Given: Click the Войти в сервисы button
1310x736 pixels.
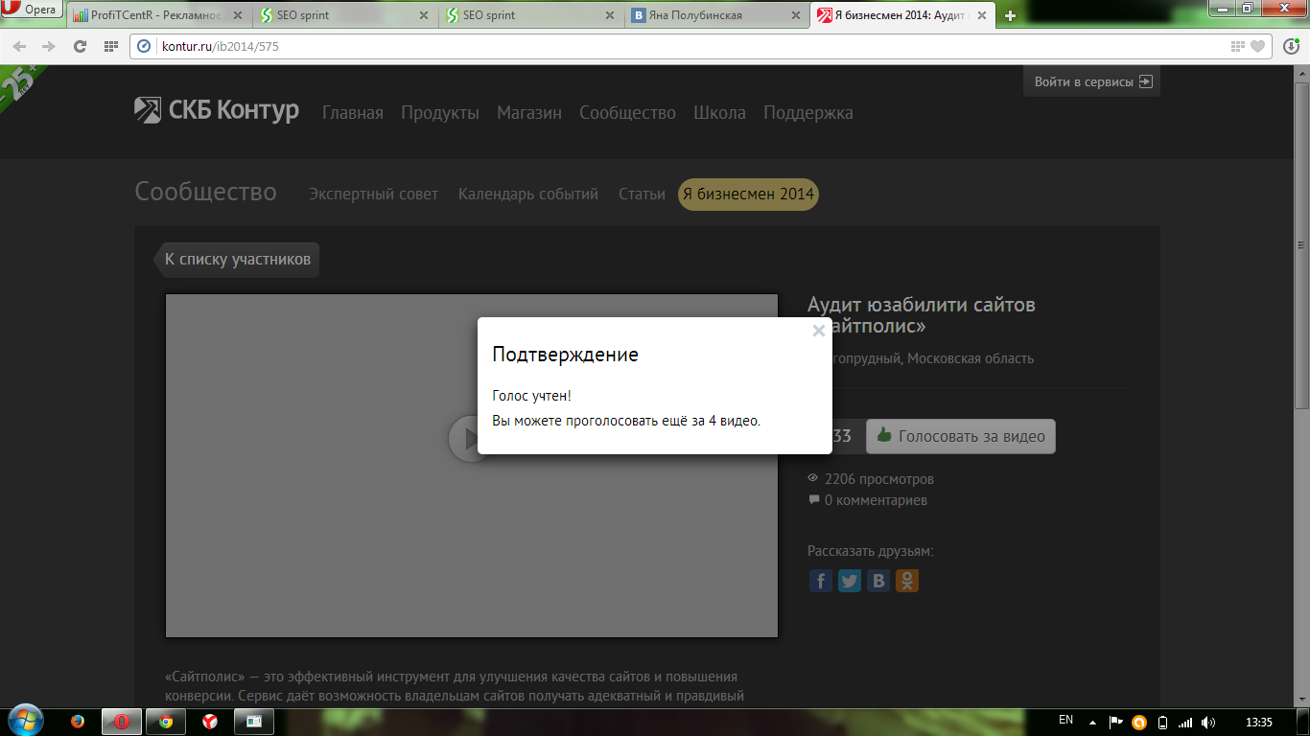Looking at the screenshot, I should 1091,81.
